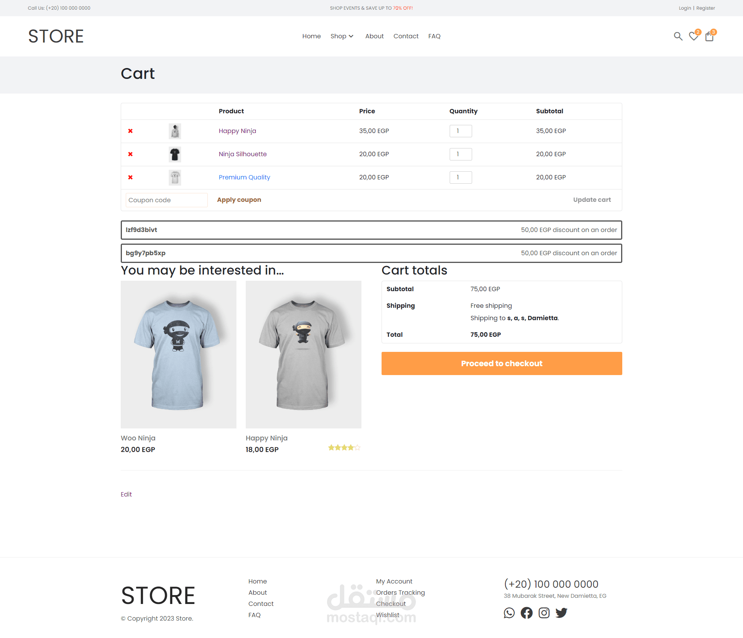The width and height of the screenshot is (743, 638).
Task: Remove Happy Ninja from cart
Action: (x=130, y=131)
